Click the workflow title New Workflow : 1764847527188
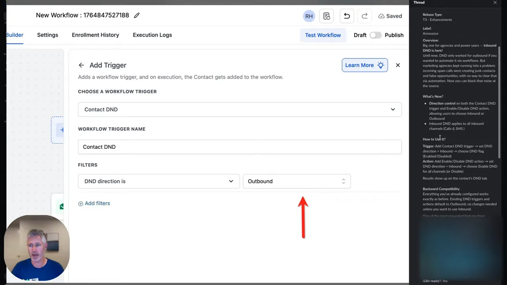The image size is (507, 285). pyautogui.click(x=82, y=15)
